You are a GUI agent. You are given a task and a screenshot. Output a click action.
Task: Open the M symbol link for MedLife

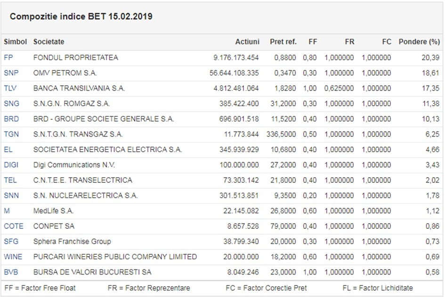[x=7, y=211]
